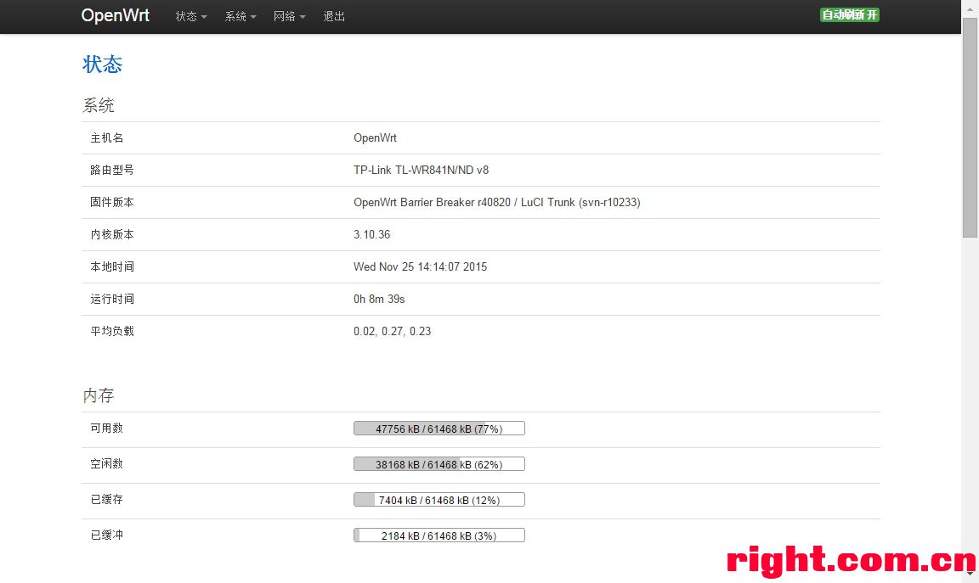The height and width of the screenshot is (583, 979).
Task: Click the blue 状态 page heading
Action: click(102, 64)
